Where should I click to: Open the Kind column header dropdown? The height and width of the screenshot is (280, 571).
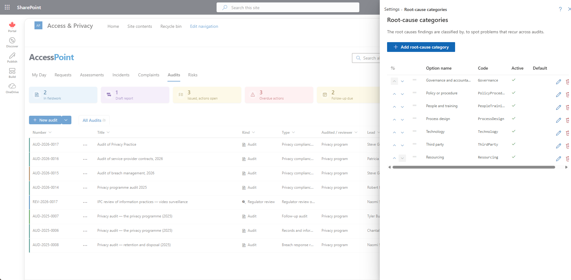click(x=253, y=133)
